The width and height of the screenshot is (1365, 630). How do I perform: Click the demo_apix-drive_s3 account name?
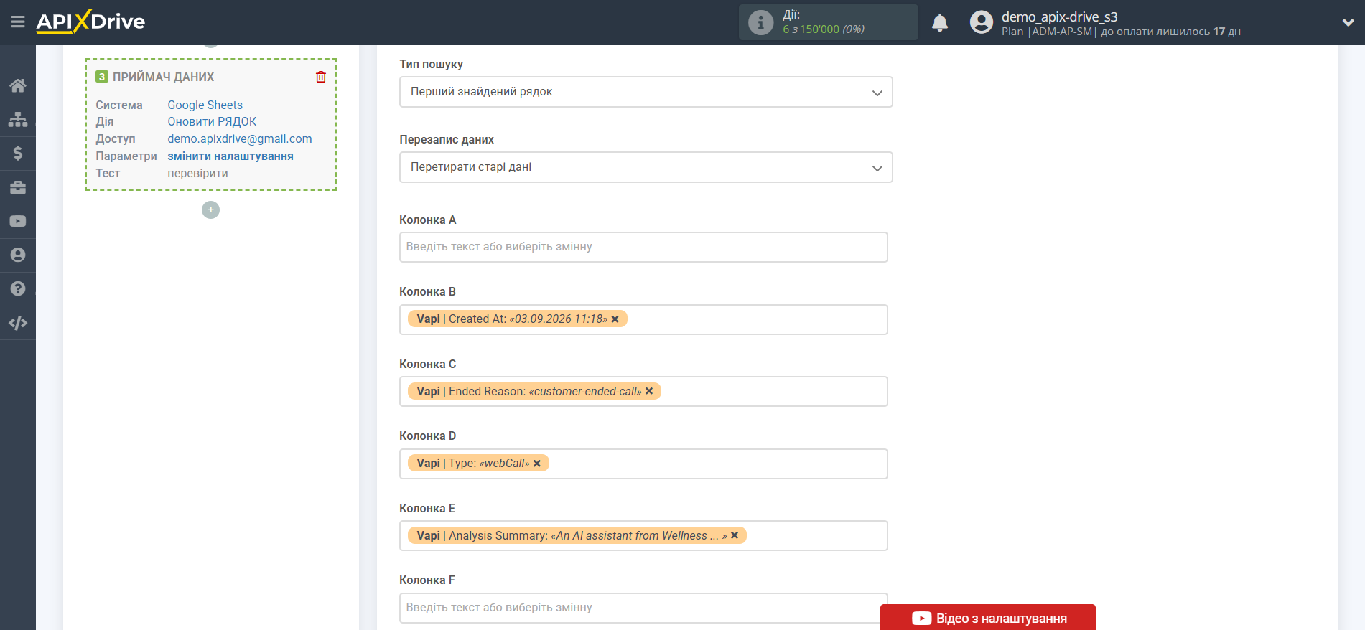coord(1059,17)
